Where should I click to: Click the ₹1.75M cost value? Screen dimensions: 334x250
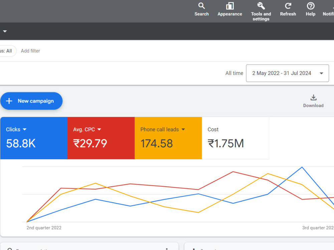coord(226,143)
